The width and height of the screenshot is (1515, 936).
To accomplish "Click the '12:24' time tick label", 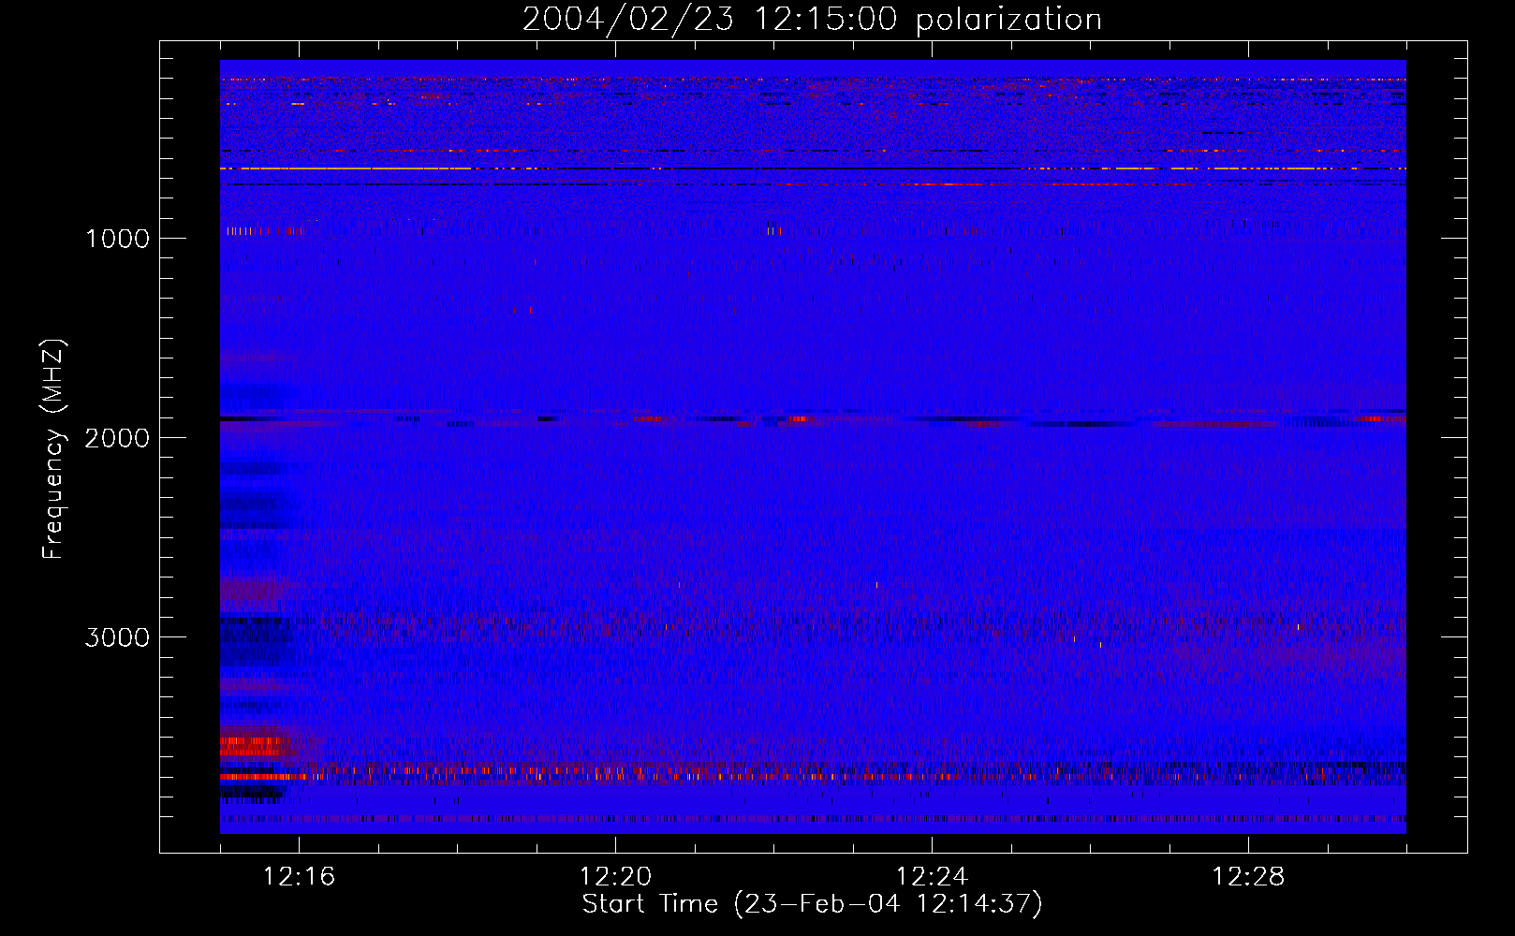I will [933, 877].
